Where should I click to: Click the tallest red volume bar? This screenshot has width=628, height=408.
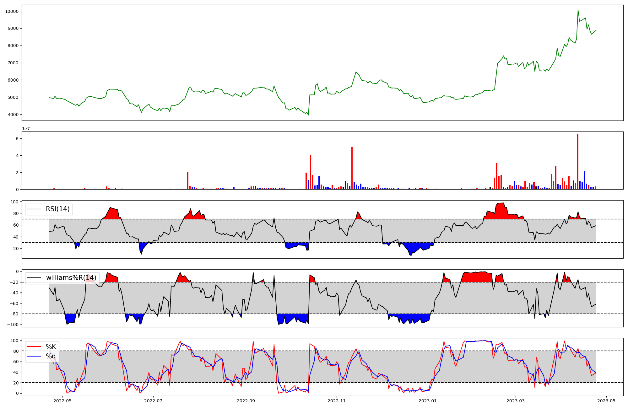(x=578, y=162)
